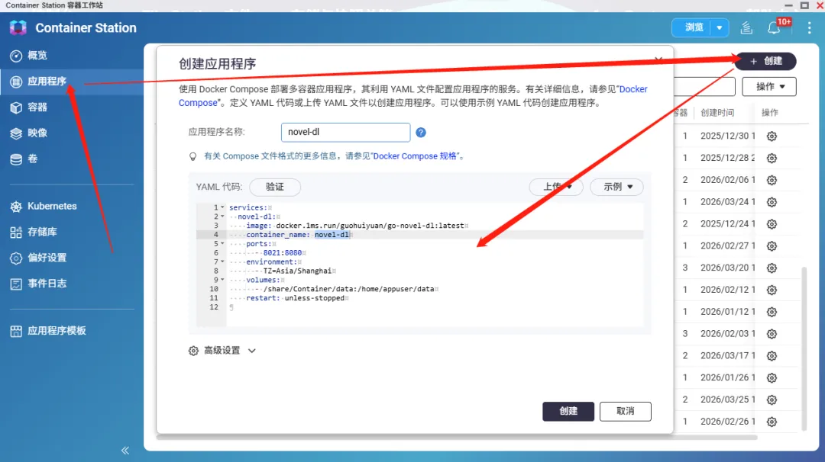825x462 pixels.
Task: Open the Kubernetes section
Action: [52, 206]
